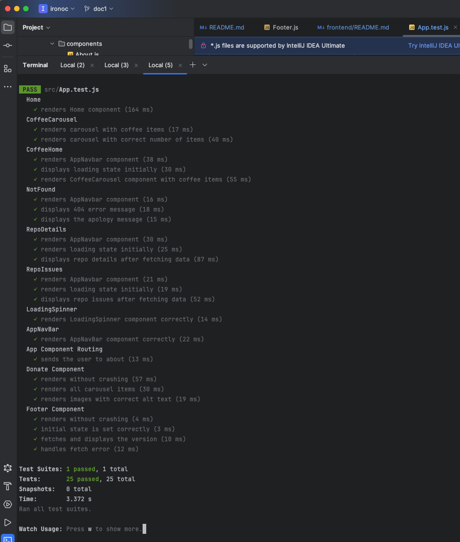This screenshot has width=460, height=542.
Task: Switch to the Local (3) terminal tab
Action: click(x=117, y=65)
